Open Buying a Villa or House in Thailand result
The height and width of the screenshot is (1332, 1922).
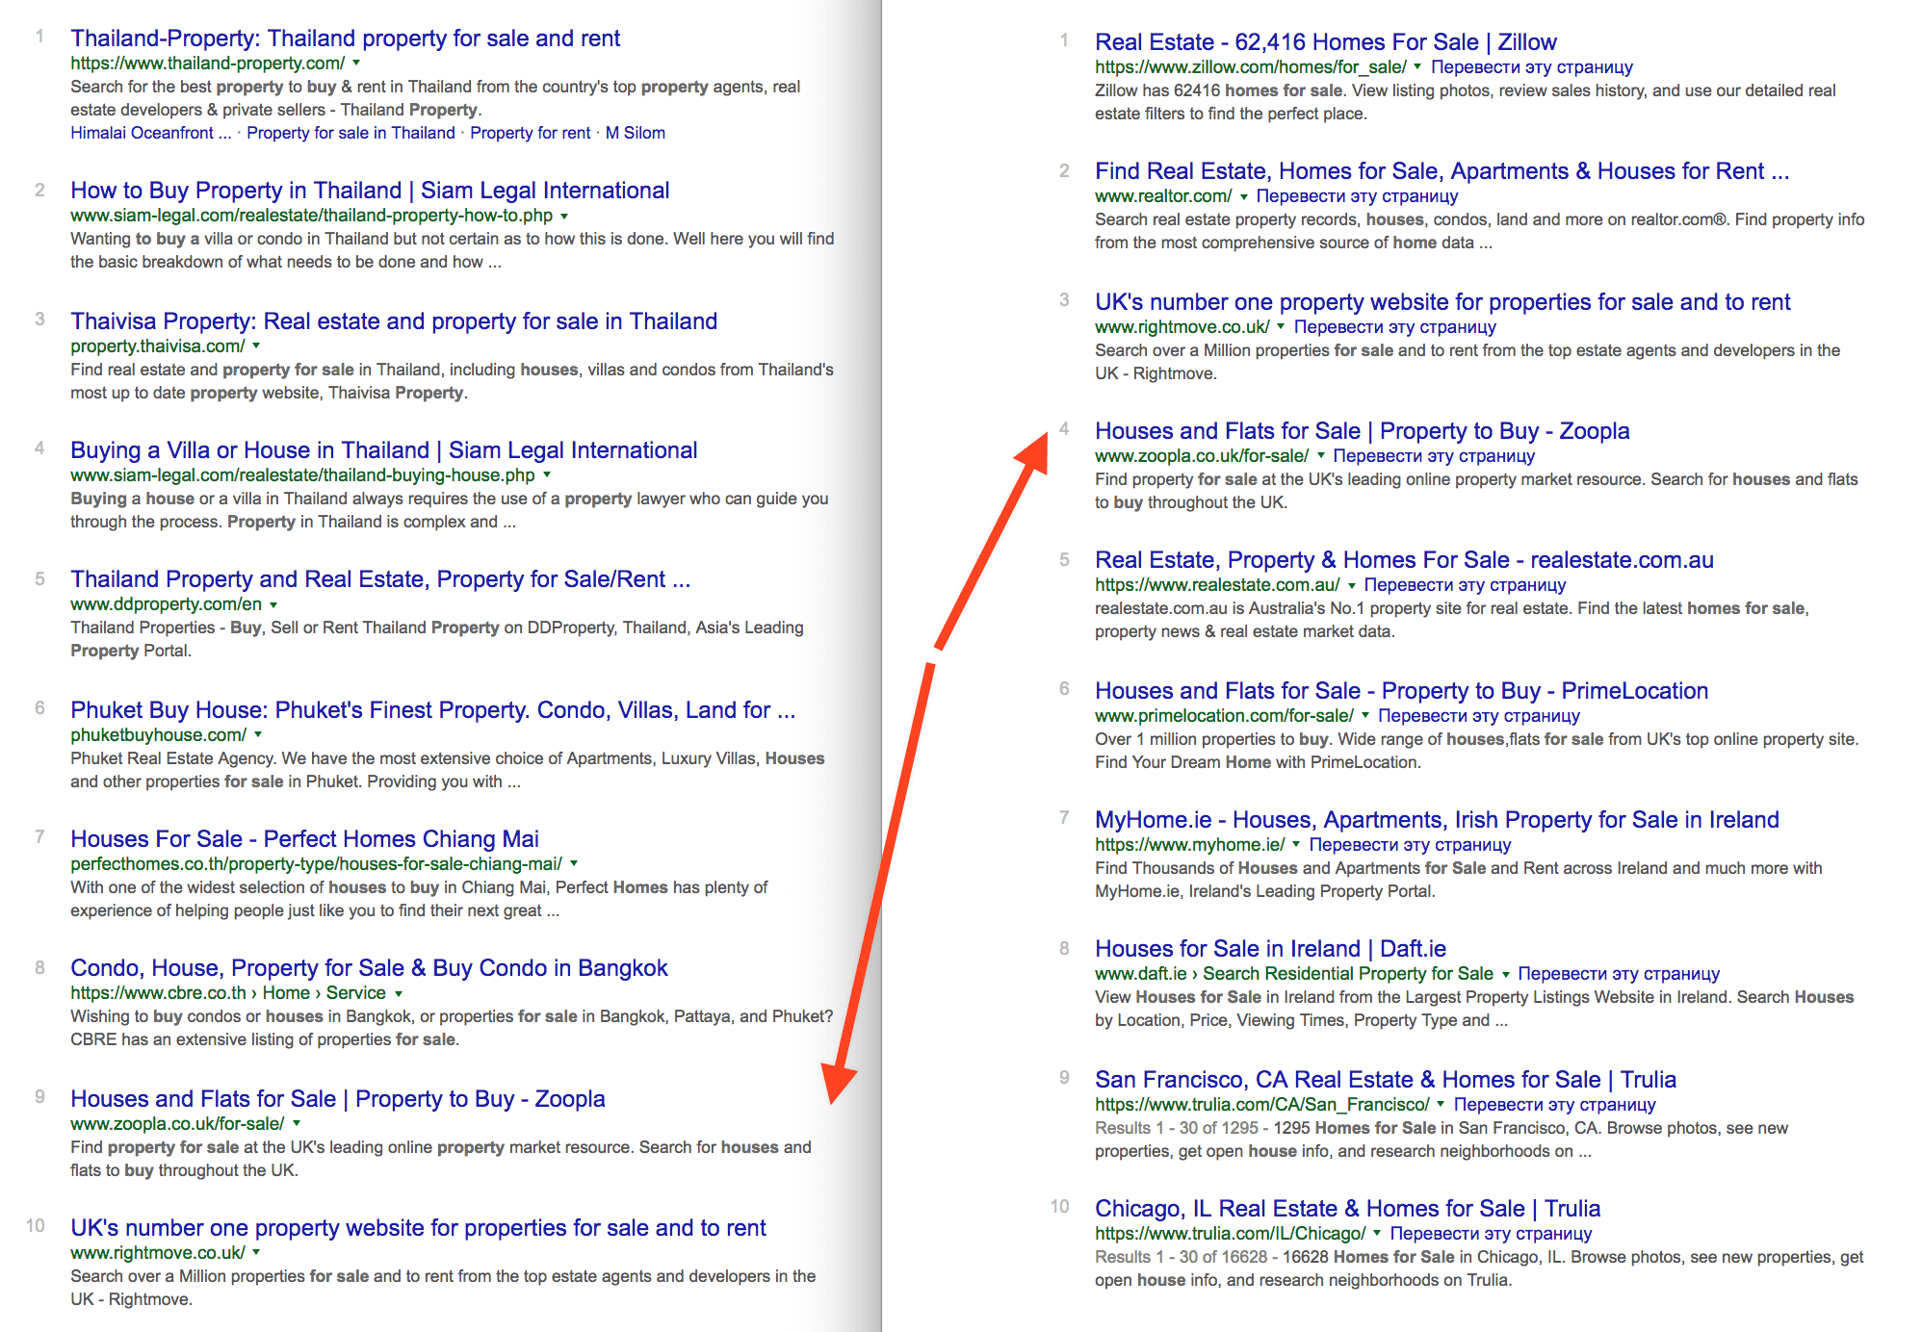coord(383,450)
